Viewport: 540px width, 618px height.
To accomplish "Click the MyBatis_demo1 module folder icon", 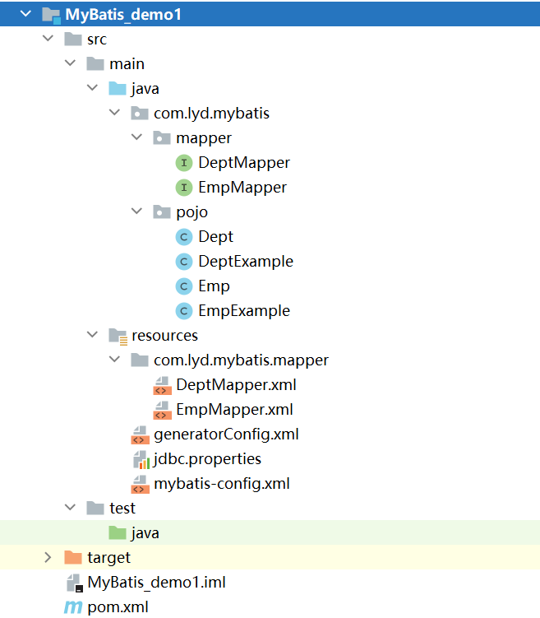I will (x=51, y=15).
